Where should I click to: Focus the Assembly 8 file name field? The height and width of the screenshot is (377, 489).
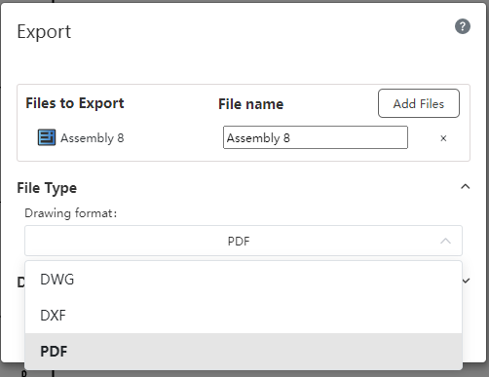(x=316, y=137)
